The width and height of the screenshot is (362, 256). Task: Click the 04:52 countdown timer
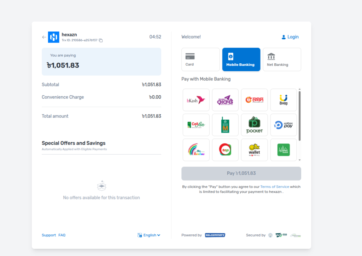[155, 37]
